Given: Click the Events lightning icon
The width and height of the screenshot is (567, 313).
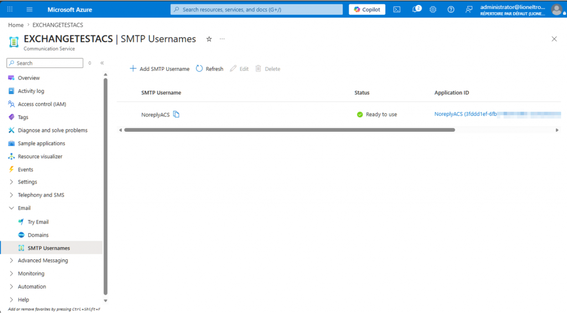Looking at the screenshot, I should pyautogui.click(x=11, y=169).
